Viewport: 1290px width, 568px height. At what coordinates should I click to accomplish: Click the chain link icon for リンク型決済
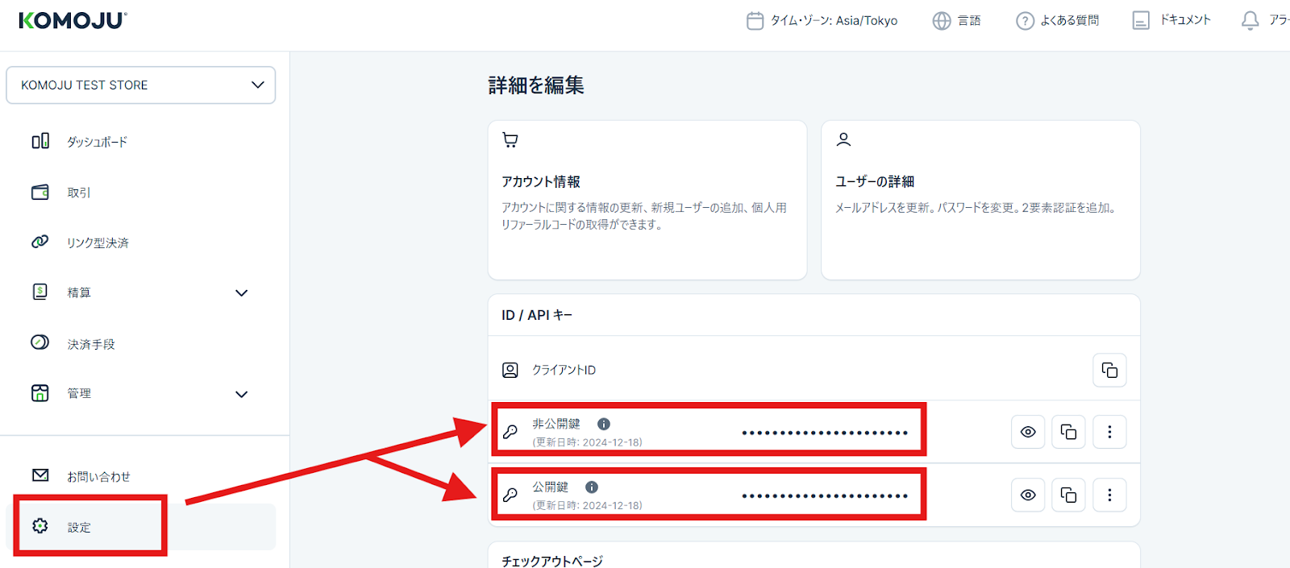(40, 242)
